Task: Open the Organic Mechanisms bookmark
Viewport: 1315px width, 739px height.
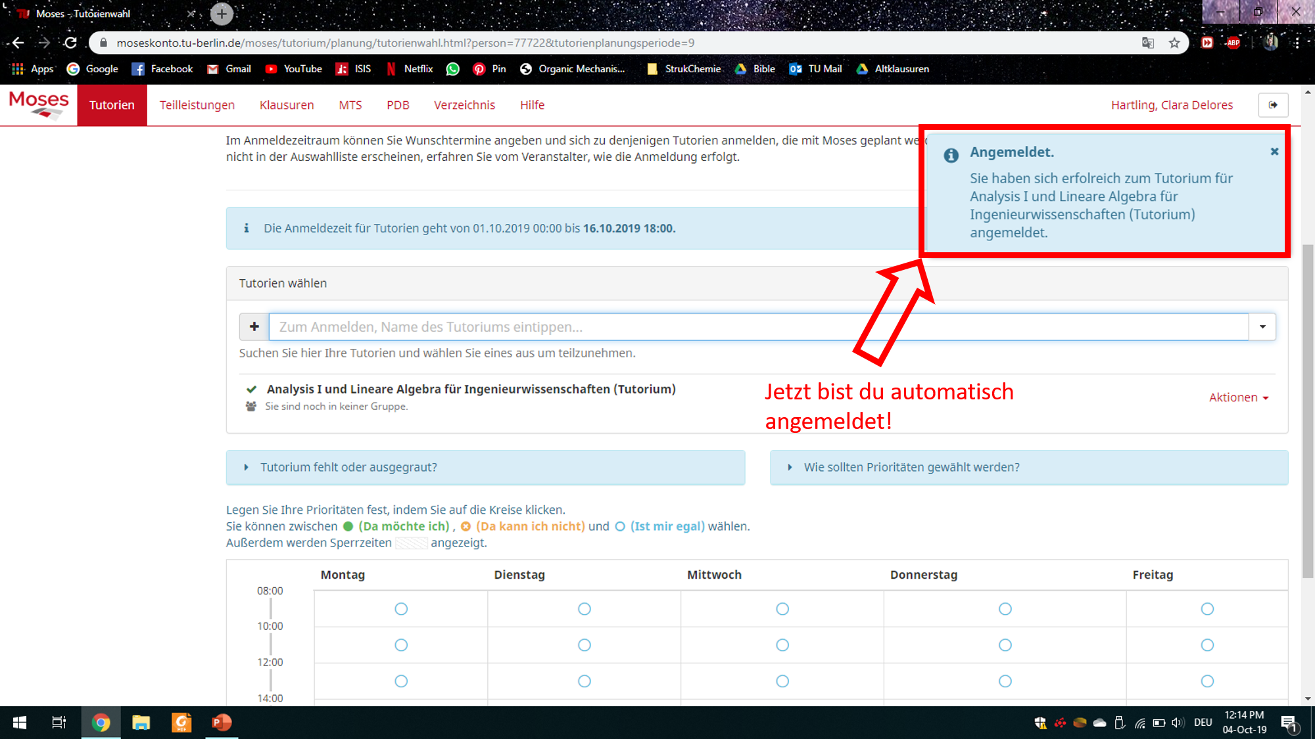Action: pos(572,69)
